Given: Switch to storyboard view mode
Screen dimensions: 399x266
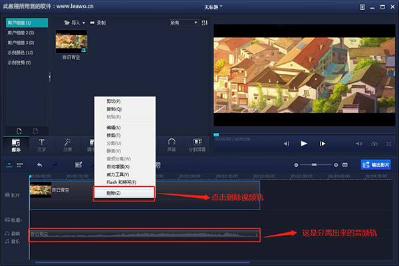Looking at the screenshot, I should [x=20, y=165].
